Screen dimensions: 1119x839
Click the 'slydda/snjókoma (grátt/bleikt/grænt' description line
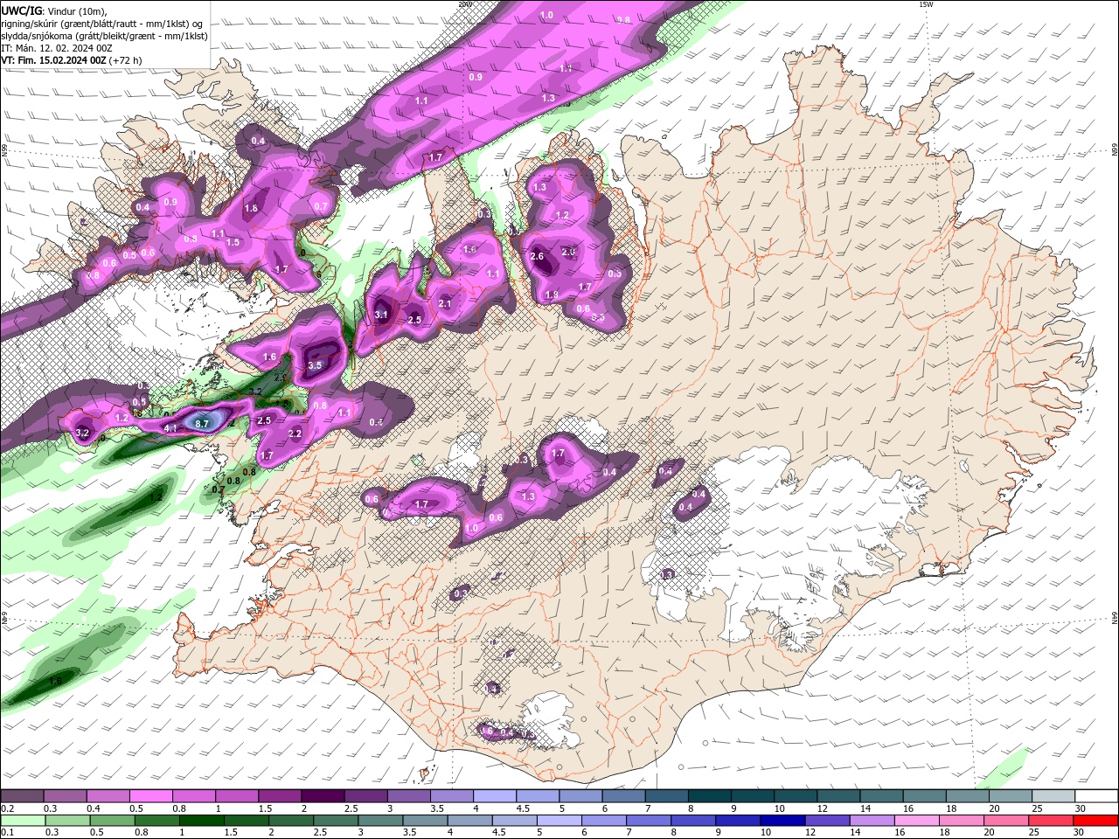(x=104, y=36)
